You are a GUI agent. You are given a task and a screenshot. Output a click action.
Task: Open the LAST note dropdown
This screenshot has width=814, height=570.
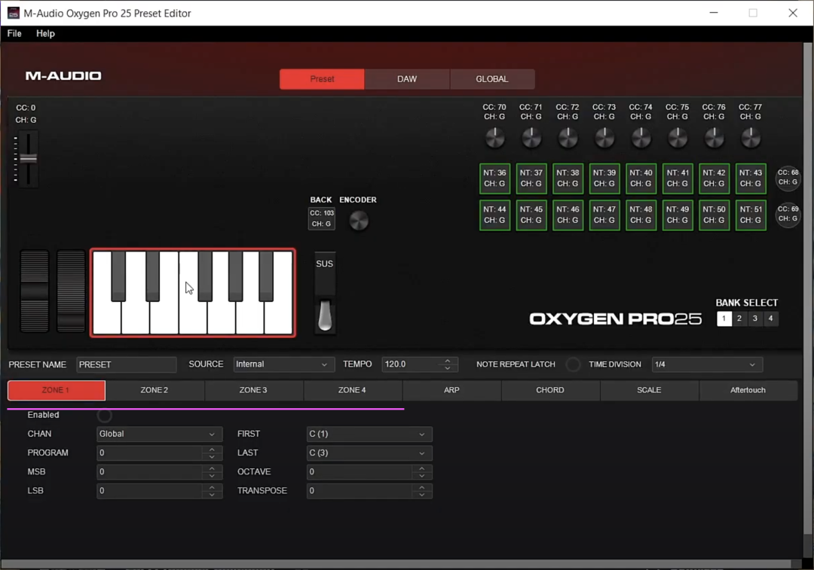point(369,453)
